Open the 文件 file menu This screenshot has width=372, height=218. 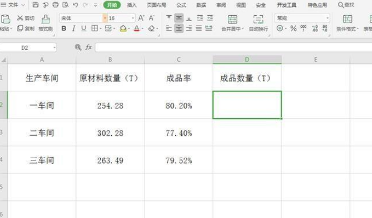click(13, 5)
